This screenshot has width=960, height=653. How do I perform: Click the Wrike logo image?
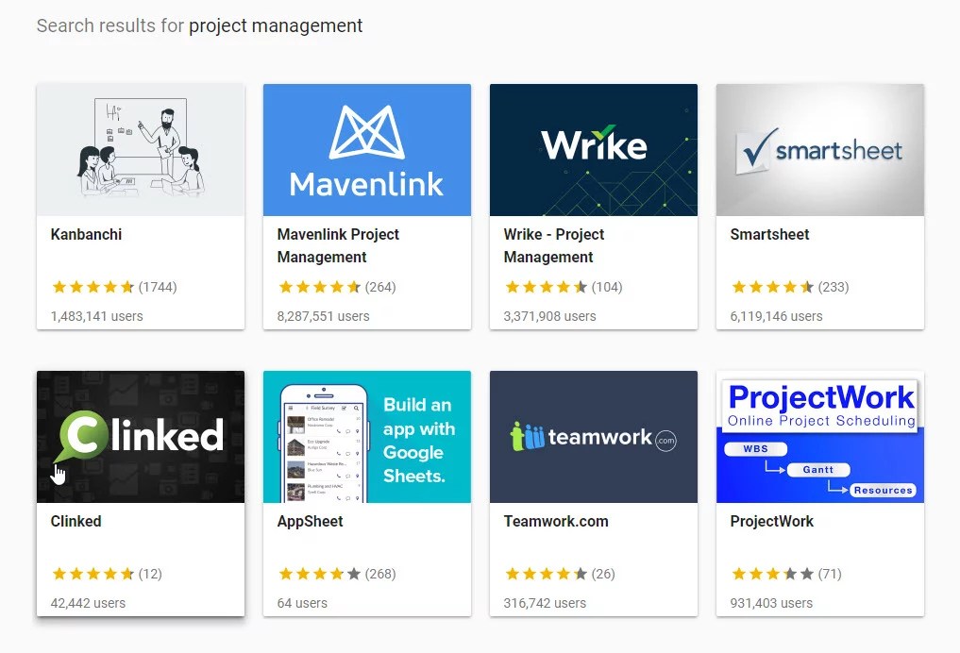[594, 150]
